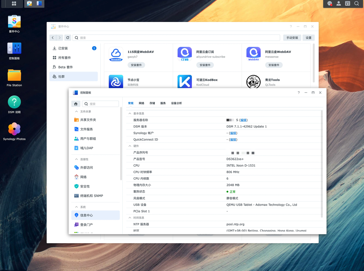This screenshot has height=271, width=364.
Task: Open 终端机和 SNMP settings
Action: point(96,196)
